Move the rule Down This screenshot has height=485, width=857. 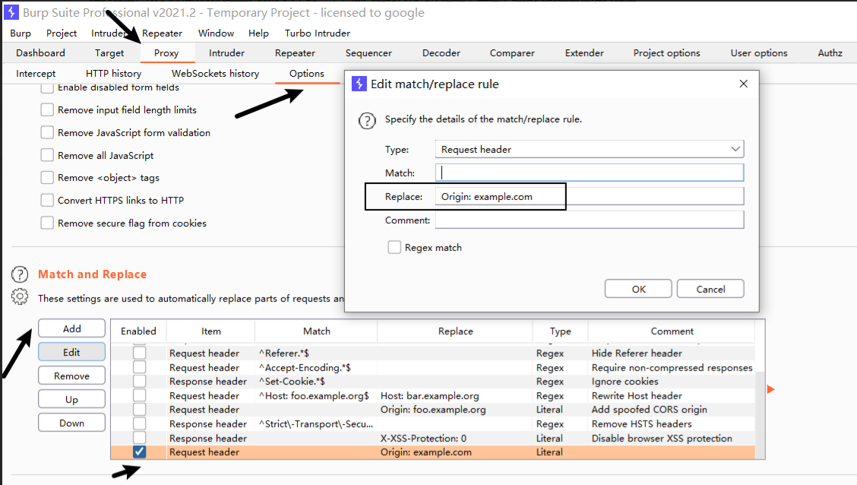point(71,423)
